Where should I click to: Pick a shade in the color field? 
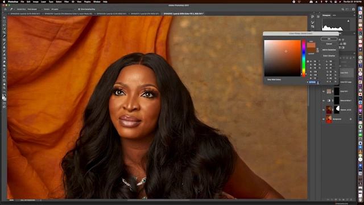[283, 58]
